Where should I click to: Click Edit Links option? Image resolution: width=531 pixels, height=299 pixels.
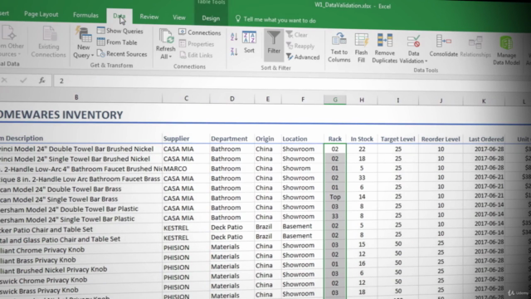(196, 55)
